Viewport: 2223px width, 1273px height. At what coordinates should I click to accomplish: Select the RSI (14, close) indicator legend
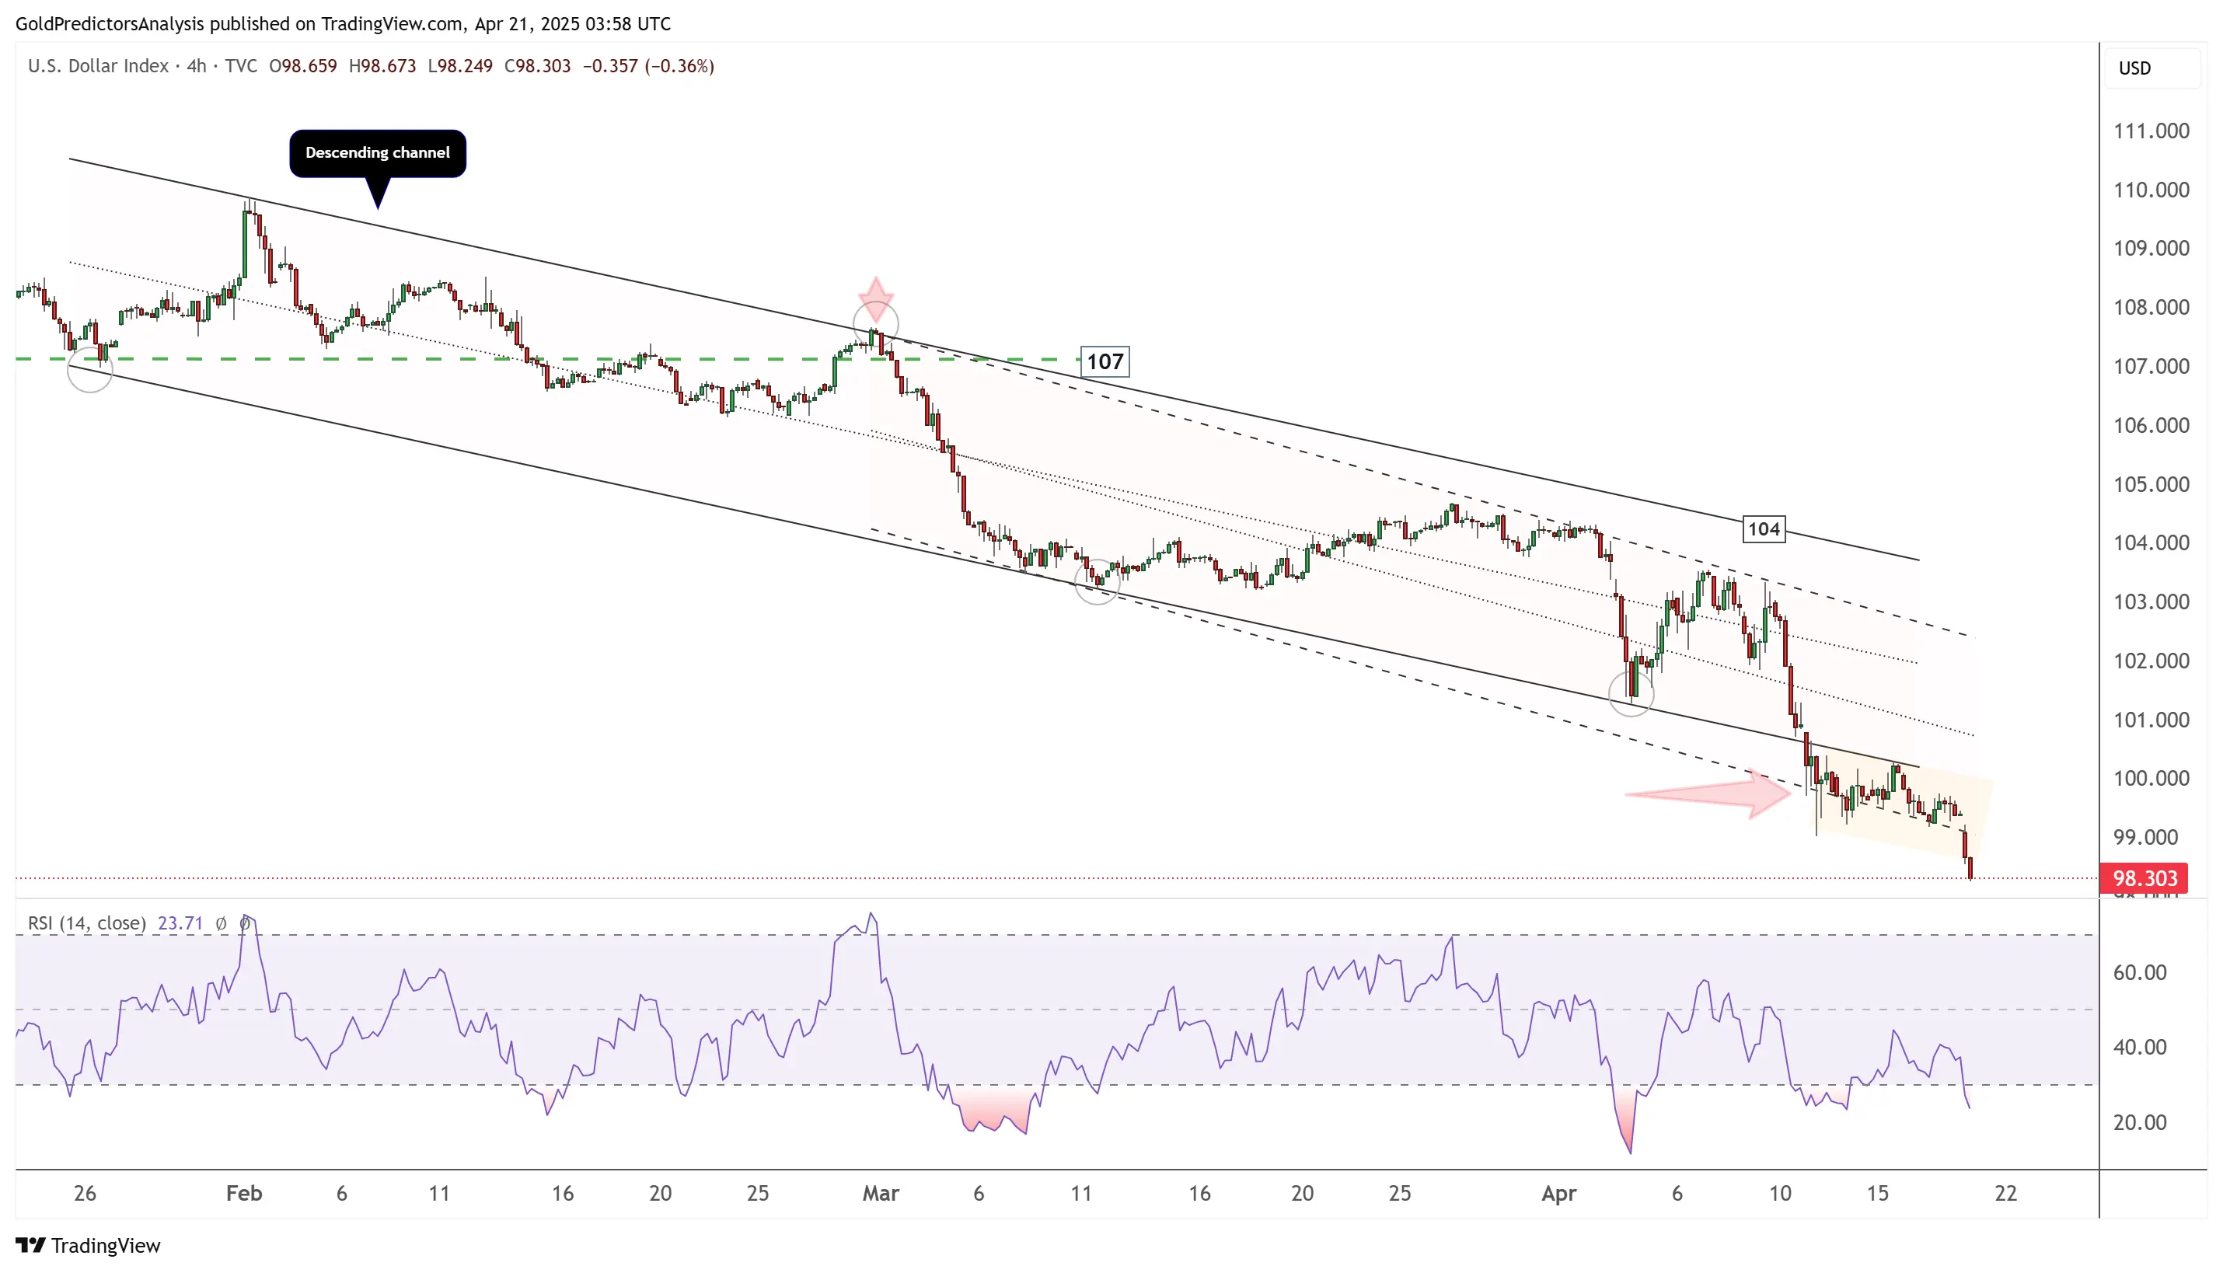[x=86, y=923]
